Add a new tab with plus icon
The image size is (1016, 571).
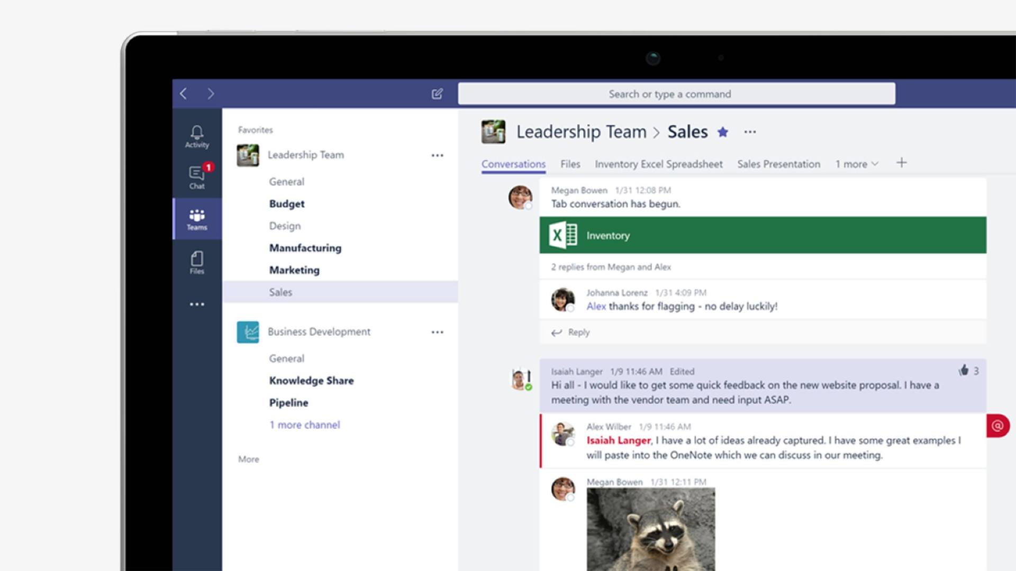pyautogui.click(x=901, y=163)
